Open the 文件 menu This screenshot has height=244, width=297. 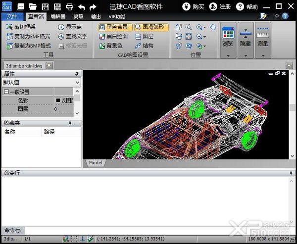[12, 17]
